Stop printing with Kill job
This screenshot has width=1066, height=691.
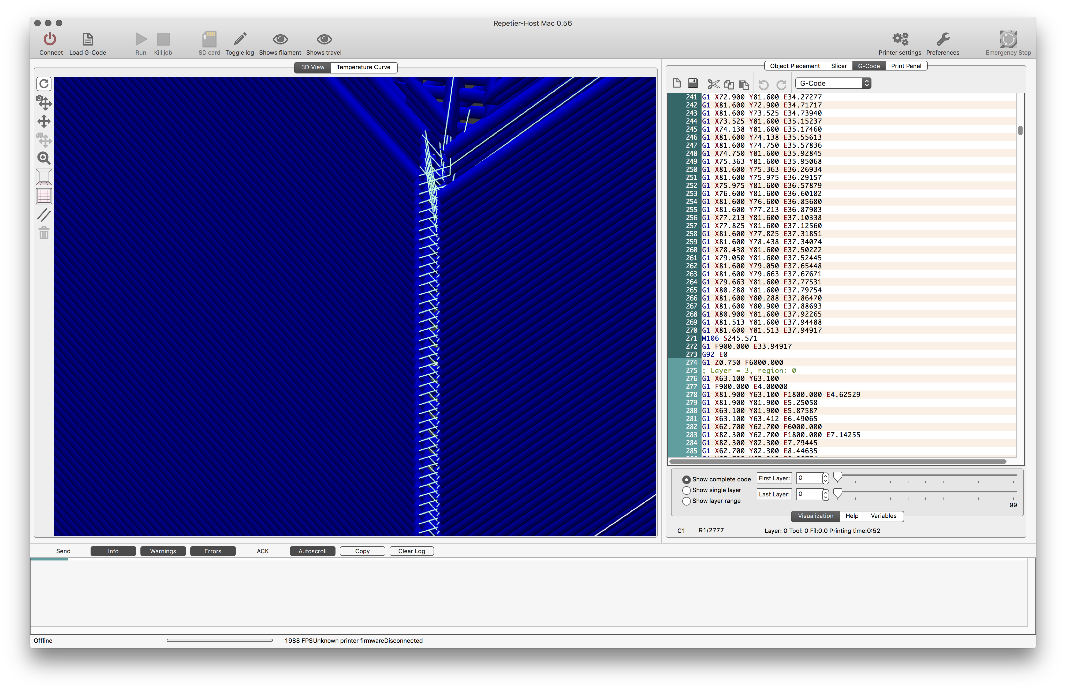click(x=163, y=39)
